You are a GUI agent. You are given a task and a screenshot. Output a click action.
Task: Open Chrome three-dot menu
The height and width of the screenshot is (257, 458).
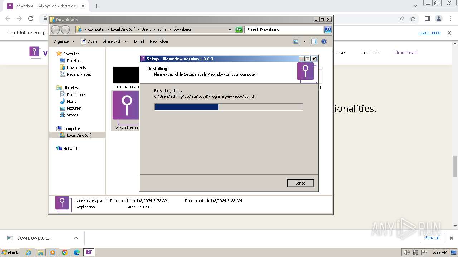click(x=450, y=19)
